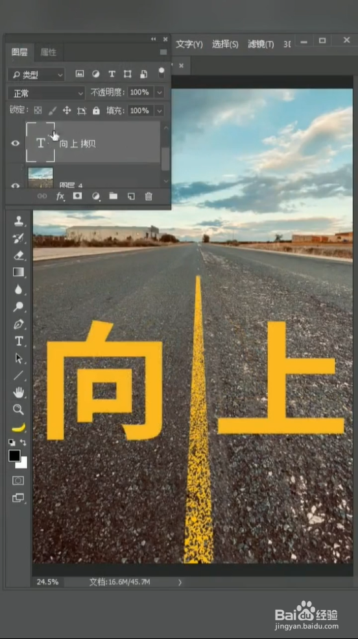This screenshot has width=358, height=639.
Task: Collapse the Layers panel to icons
Action: (154, 39)
